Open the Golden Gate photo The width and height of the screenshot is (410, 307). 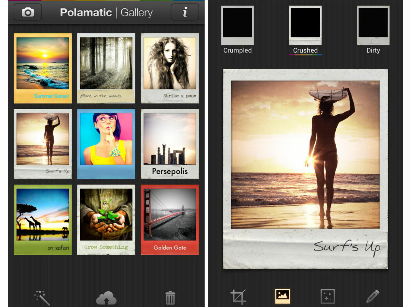click(170, 220)
